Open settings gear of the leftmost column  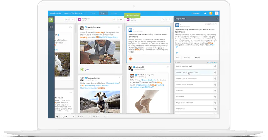pyautogui.click(x=73, y=19)
